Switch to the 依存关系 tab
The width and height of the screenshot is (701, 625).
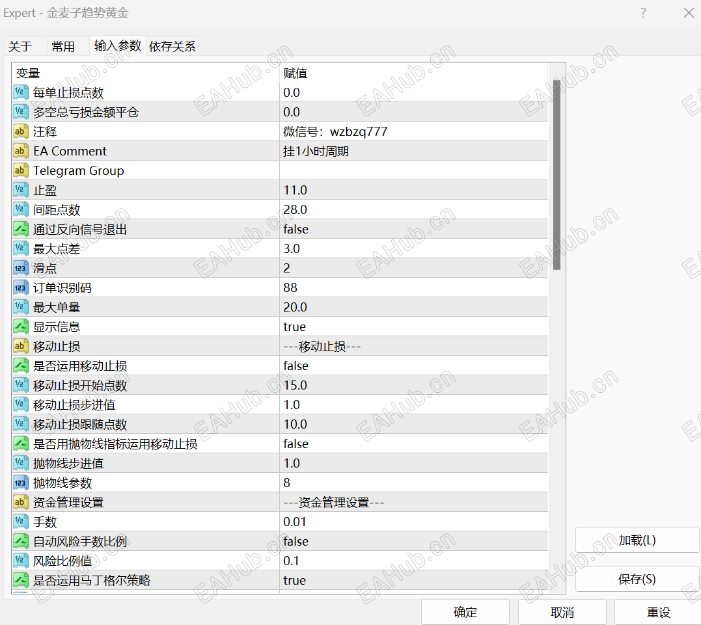[x=172, y=46]
